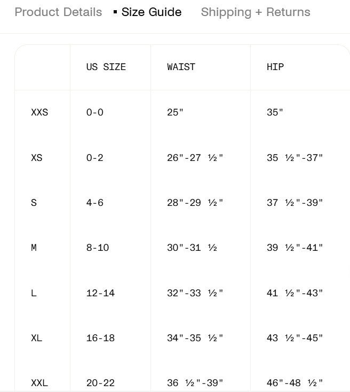Image resolution: width=350 pixels, height=392 pixels.
Task: Click the 25" waist measurement cell
Action: pos(175,112)
